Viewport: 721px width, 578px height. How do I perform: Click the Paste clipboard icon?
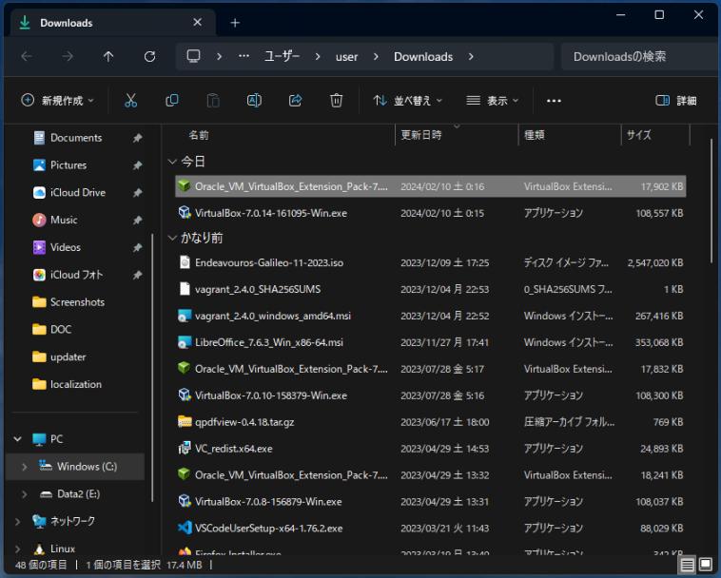(213, 100)
